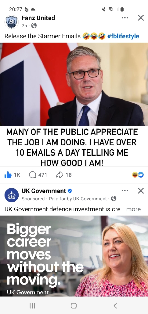View the post's reaction emojis
This screenshot has height=314, width=148.
click(x=138, y=175)
